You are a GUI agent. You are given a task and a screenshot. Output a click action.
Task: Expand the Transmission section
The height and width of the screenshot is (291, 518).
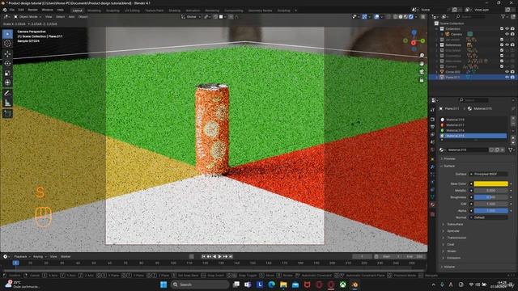[x=456, y=238]
